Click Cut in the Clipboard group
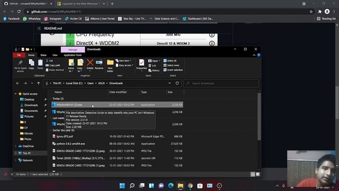The width and height of the screenshot is (339, 191). coord(49,60)
